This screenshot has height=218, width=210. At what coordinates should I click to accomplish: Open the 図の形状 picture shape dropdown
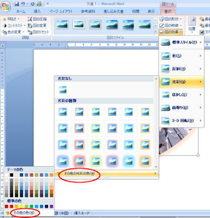coord(170,19)
